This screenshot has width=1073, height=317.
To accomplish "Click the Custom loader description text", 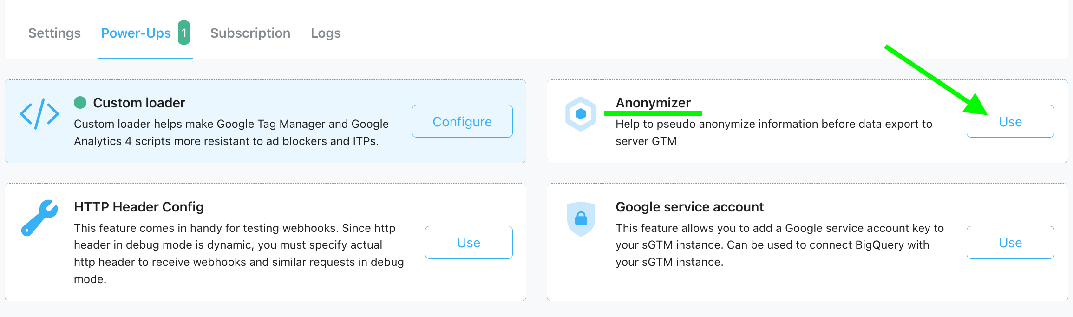I will pyautogui.click(x=231, y=132).
